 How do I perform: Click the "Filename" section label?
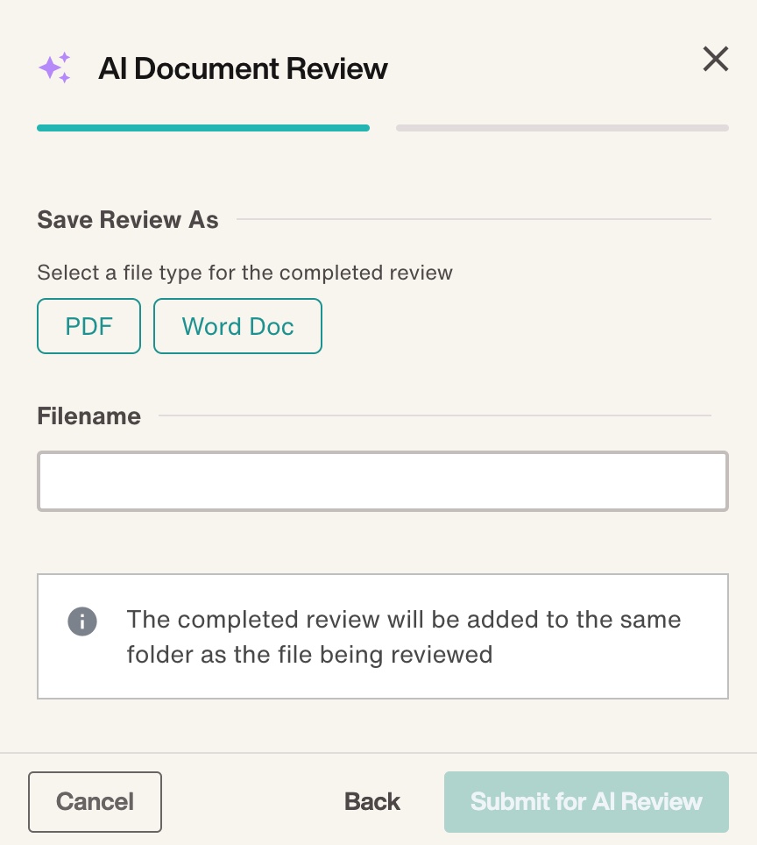pos(88,415)
